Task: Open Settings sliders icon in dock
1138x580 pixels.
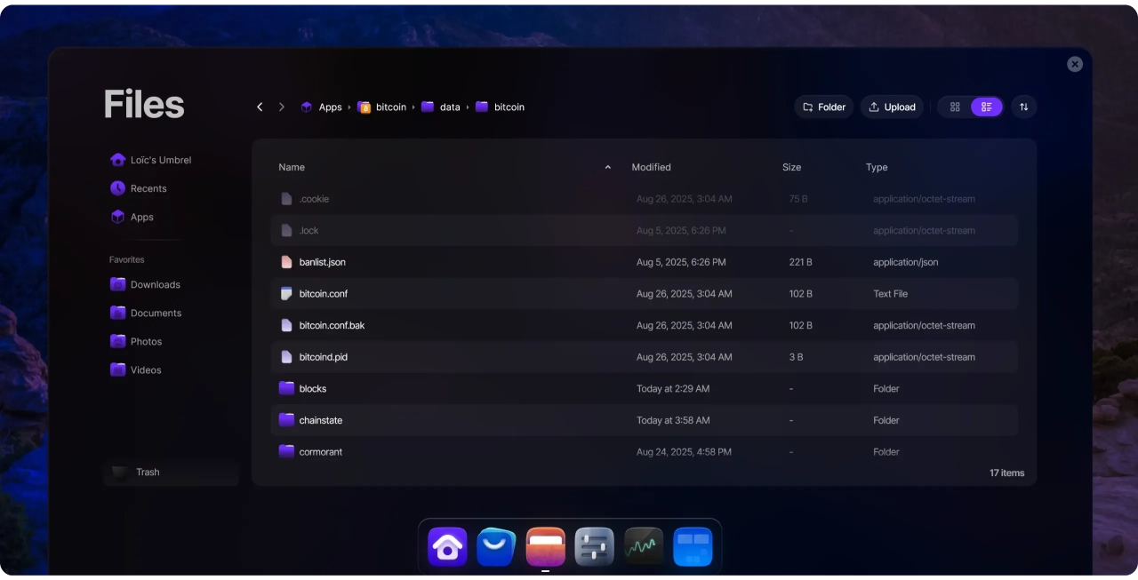Action: click(594, 547)
